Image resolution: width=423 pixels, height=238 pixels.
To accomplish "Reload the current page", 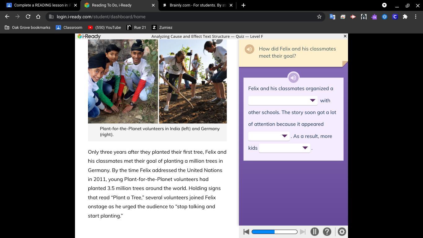I will pos(28,17).
